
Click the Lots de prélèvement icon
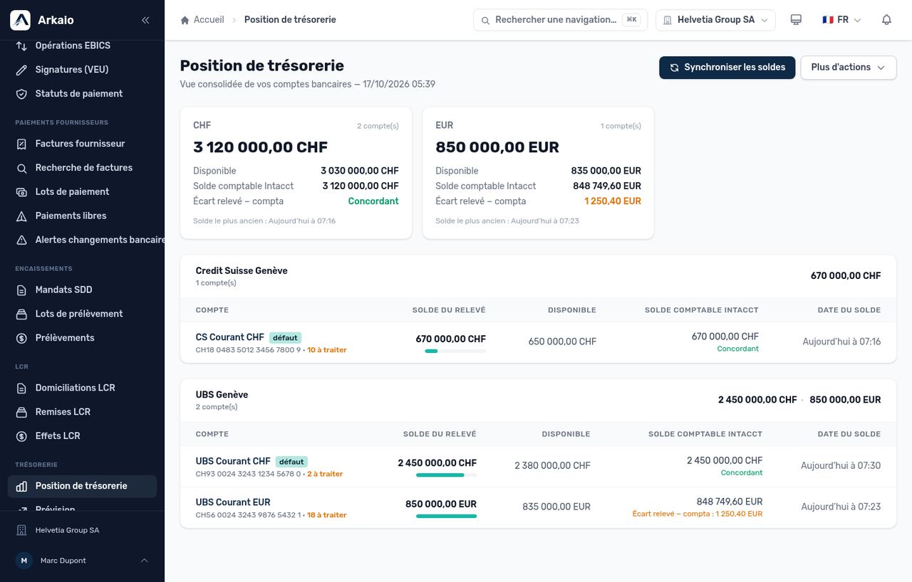click(x=21, y=314)
